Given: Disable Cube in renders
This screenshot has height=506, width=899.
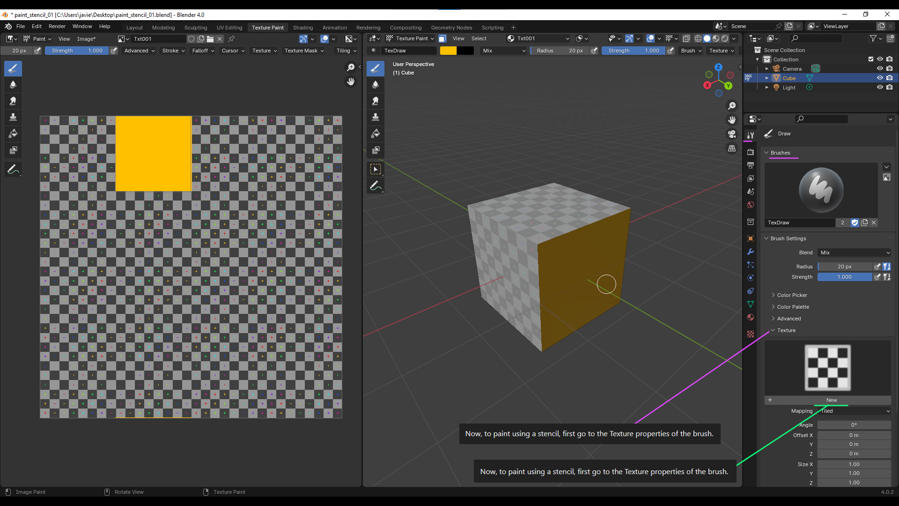Looking at the screenshot, I should (889, 78).
